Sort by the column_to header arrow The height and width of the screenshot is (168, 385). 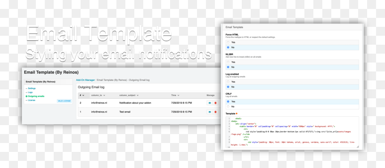104,95
